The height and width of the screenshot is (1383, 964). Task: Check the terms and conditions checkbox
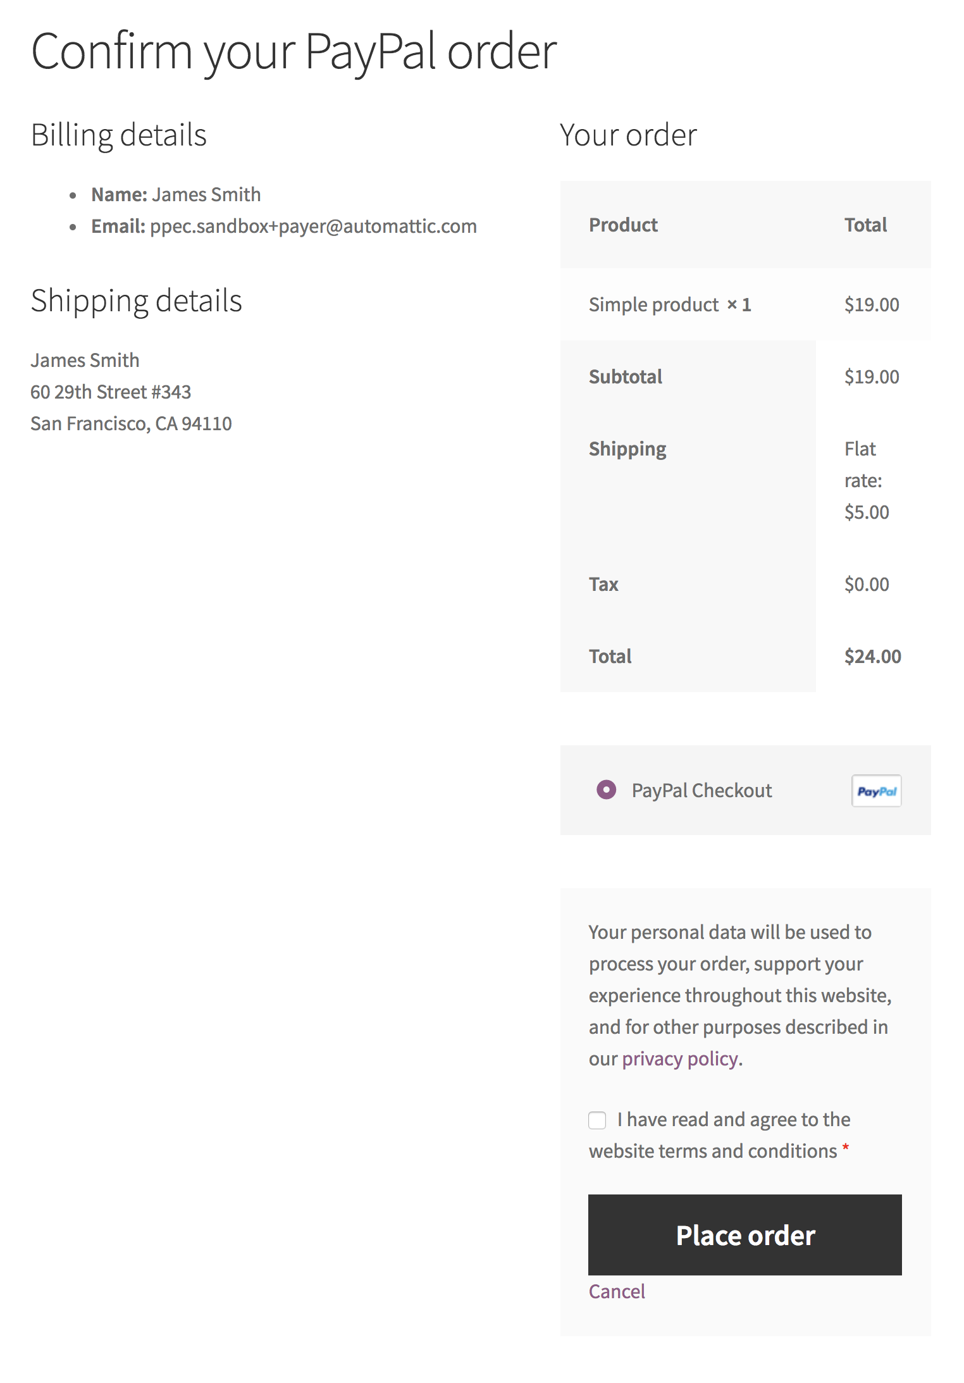(x=597, y=1120)
